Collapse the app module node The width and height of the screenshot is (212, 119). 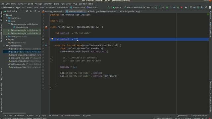(x=4, y=15)
